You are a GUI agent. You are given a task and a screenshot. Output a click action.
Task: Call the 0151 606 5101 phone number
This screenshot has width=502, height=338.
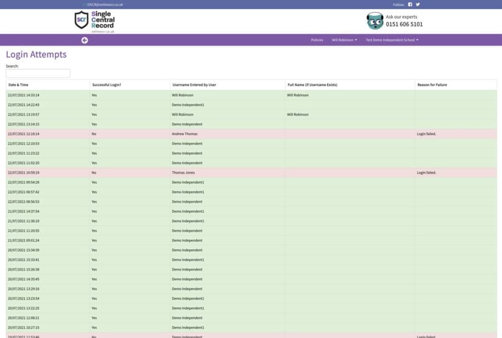[404, 25]
